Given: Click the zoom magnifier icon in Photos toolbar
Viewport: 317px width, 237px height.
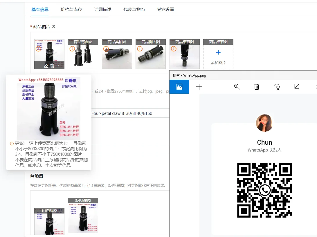Looking at the screenshot, I should 237,87.
